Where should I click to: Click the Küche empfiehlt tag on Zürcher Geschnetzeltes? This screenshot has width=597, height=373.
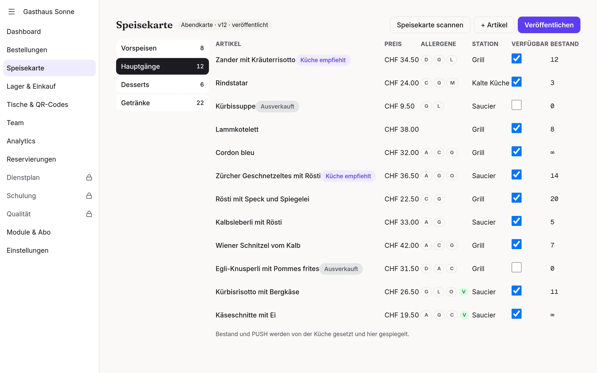point(348,176)
